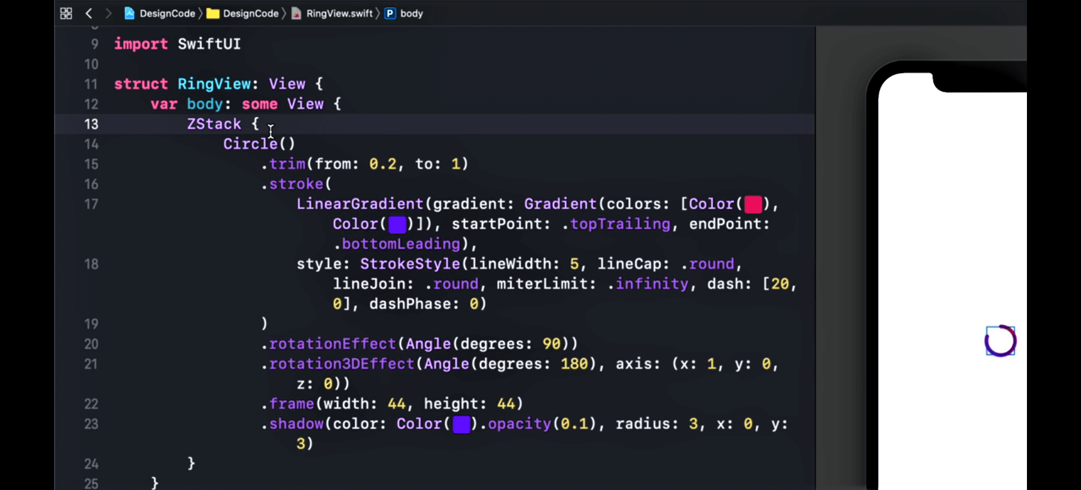This screenshot has width=1081, height=490.
Task: Click the '0.2' trim from value
Action: click(383, 164)
